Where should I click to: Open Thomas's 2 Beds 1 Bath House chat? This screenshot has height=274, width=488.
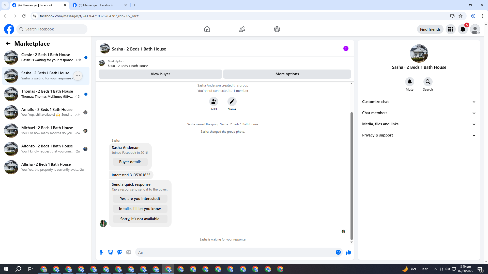pos(46,94)
